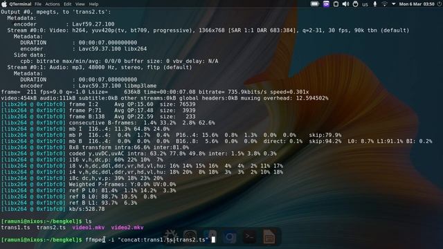This screenshot has width=443, height=249.
Task: Click the ffmpeg command at the prompt
Action: 96,240
